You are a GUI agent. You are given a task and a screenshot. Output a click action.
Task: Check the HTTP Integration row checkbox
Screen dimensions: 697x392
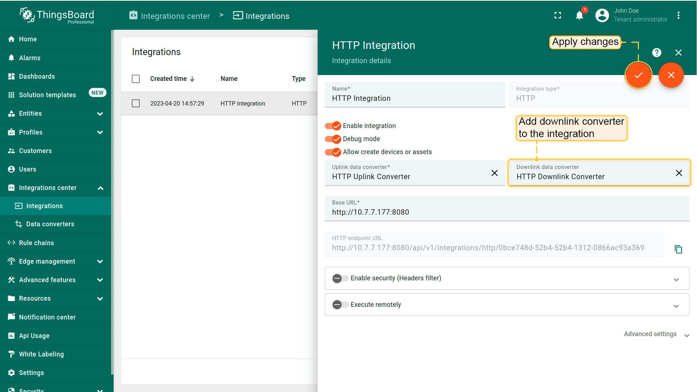point(136,103)
